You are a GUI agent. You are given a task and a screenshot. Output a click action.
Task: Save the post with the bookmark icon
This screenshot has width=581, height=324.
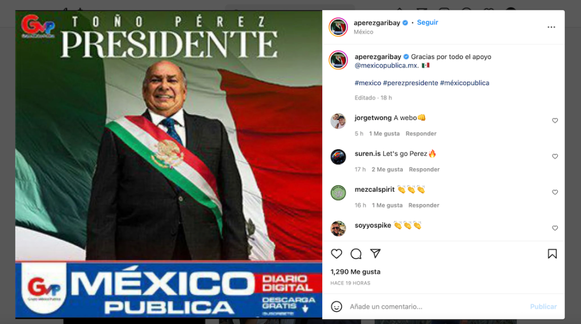coord(552,254)
